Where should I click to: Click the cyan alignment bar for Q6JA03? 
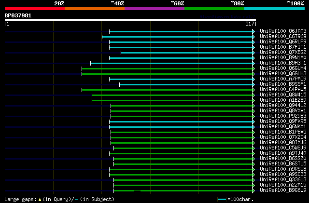point(181,31)
